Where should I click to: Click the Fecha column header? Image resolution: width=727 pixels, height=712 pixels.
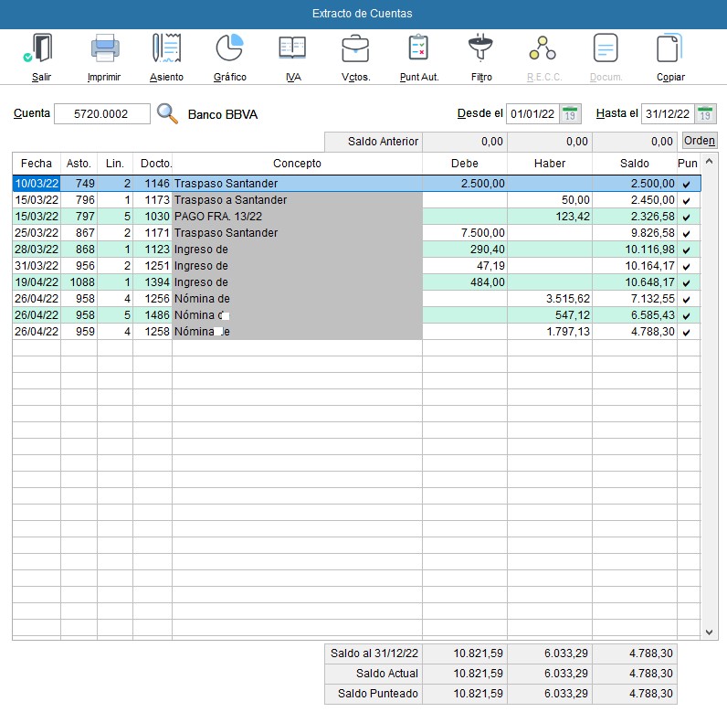[37, 164]
